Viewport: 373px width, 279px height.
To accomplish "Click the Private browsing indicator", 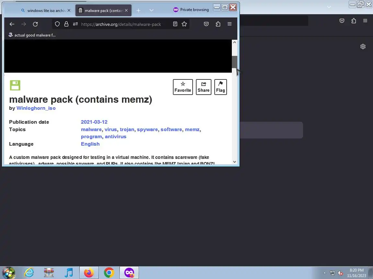I will point(191,10).
